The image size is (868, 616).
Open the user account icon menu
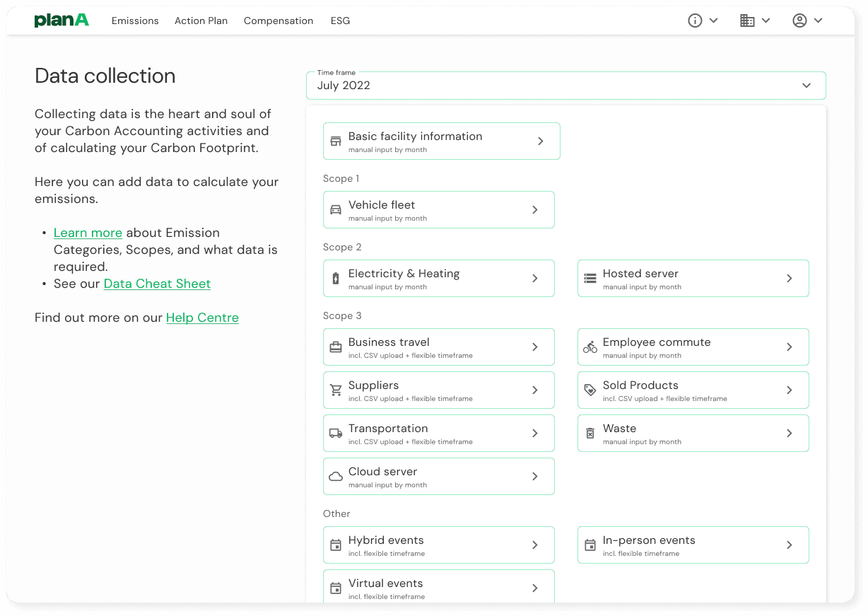tap(799, 21)
